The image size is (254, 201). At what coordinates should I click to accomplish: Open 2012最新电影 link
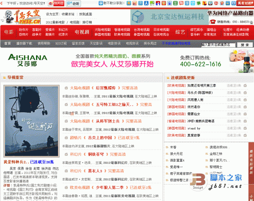click(x=55, y=22)
